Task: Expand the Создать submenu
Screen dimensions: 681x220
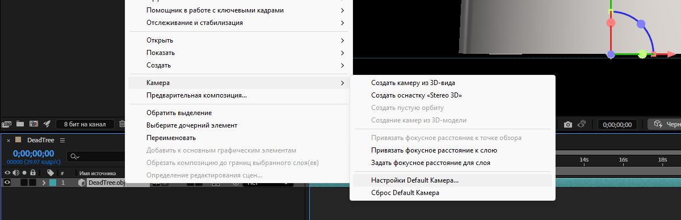Action: [x=342, y=65]
